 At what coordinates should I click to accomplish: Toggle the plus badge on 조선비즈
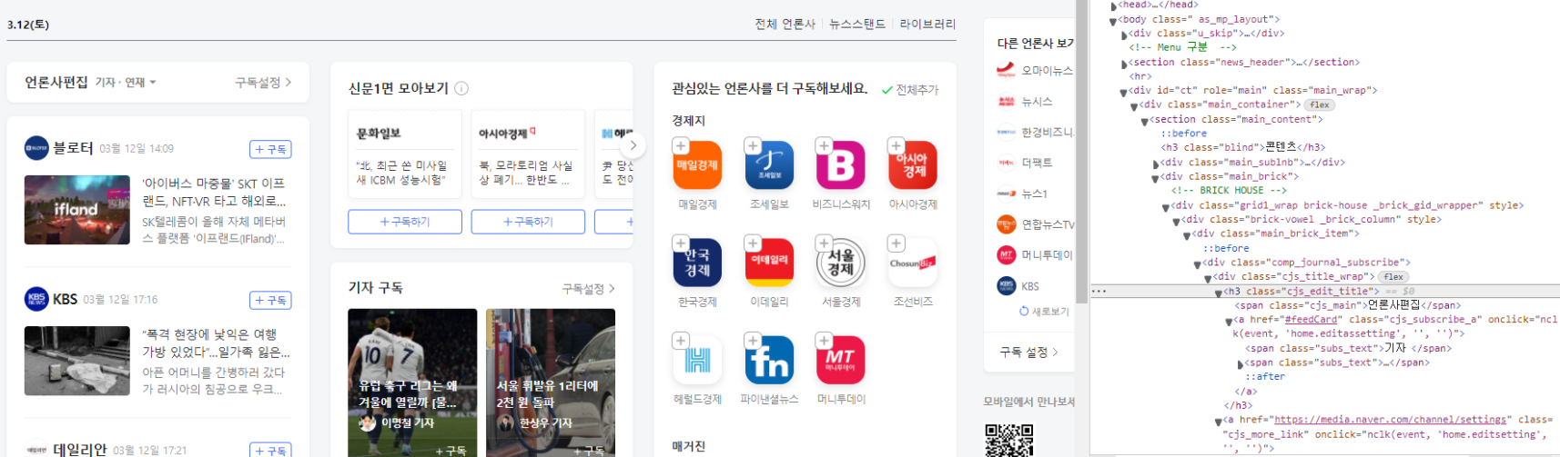pos(896,243)
